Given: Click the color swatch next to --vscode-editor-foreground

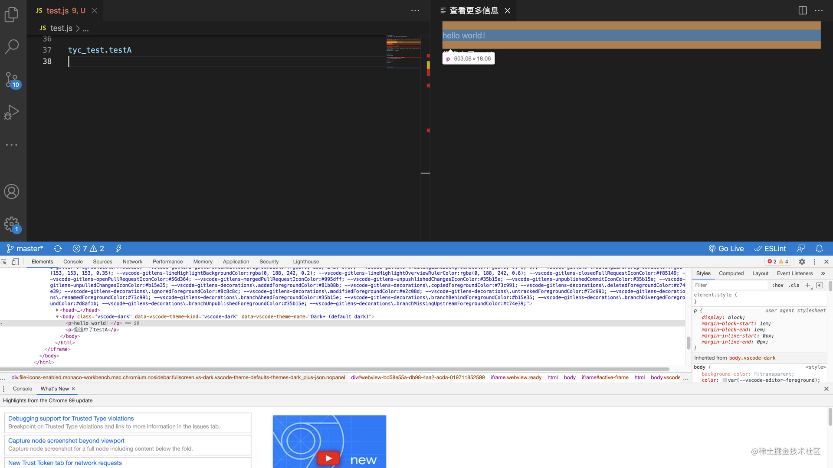Looking at the screenshot, I should pos(725,380).
